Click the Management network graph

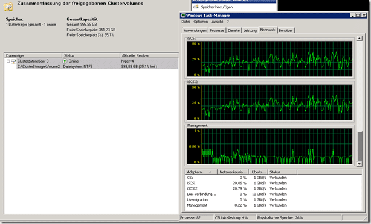coord(269,146)
